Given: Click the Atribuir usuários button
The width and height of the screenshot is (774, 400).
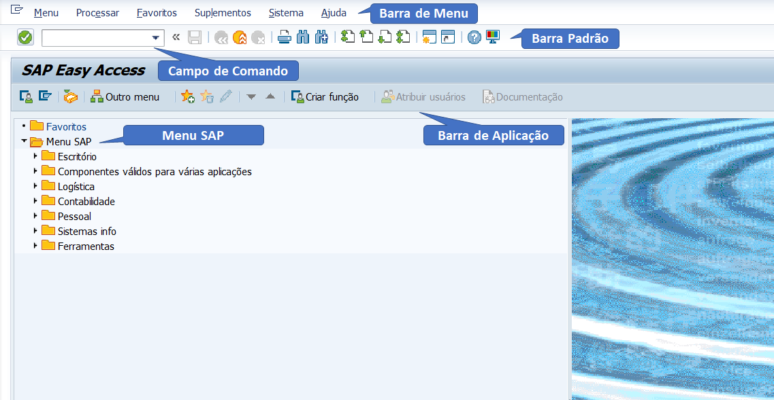Looking at the screenshot, I should (423, 97).
